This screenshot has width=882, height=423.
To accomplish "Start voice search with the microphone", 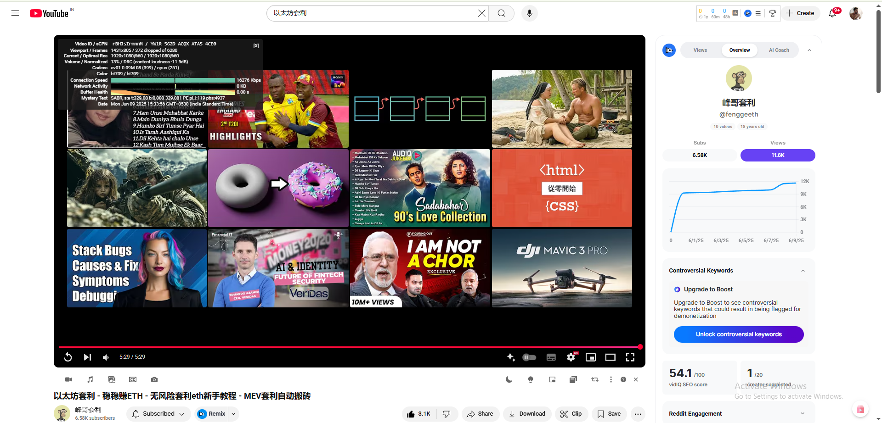I will (530, 13).
